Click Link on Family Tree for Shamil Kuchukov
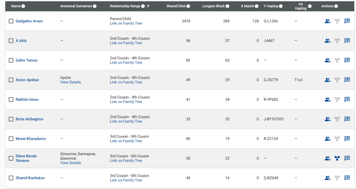The height and width of the screenshot is (189, 356). point(126,180)
